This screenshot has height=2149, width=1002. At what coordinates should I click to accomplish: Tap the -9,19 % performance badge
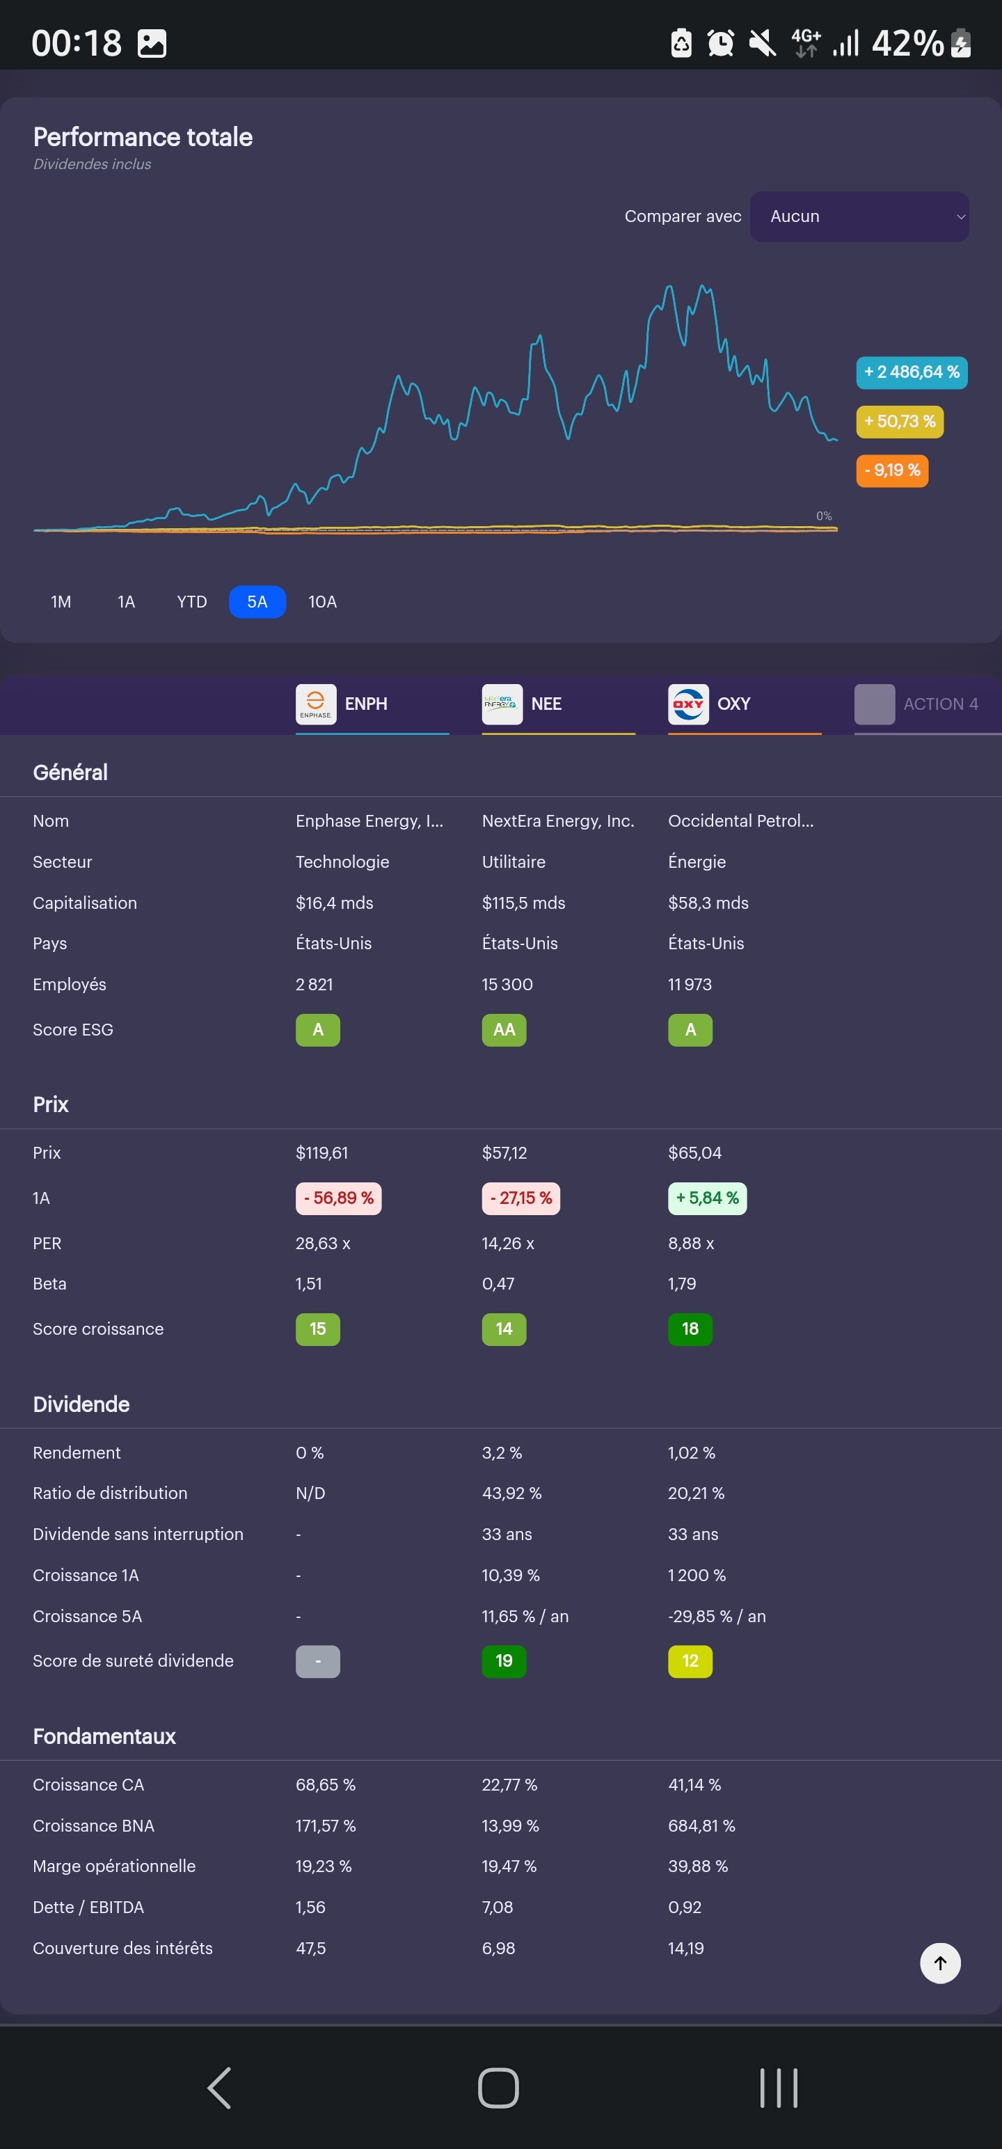pos(892,470)
